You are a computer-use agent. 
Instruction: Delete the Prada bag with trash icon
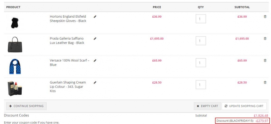(x=265, y=38)
